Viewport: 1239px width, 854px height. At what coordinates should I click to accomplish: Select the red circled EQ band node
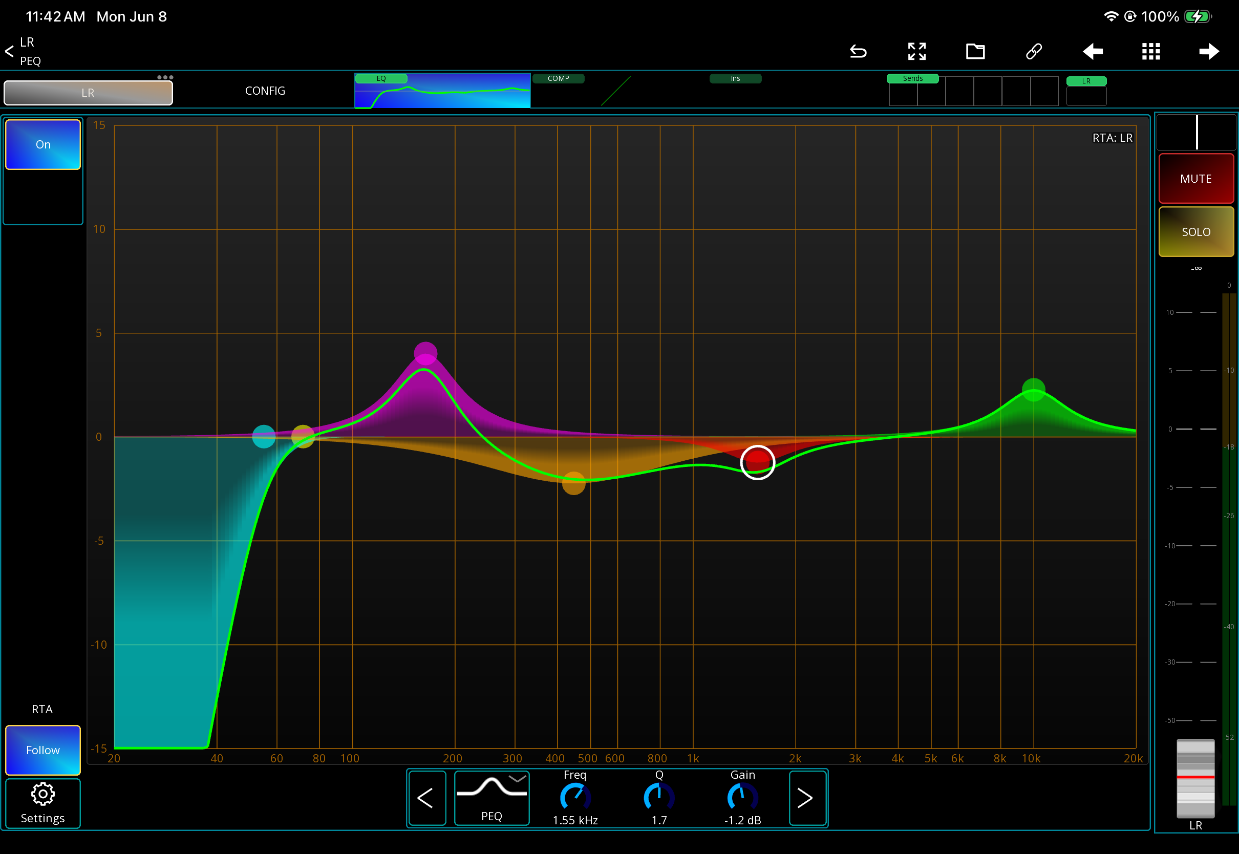point(758,462)
